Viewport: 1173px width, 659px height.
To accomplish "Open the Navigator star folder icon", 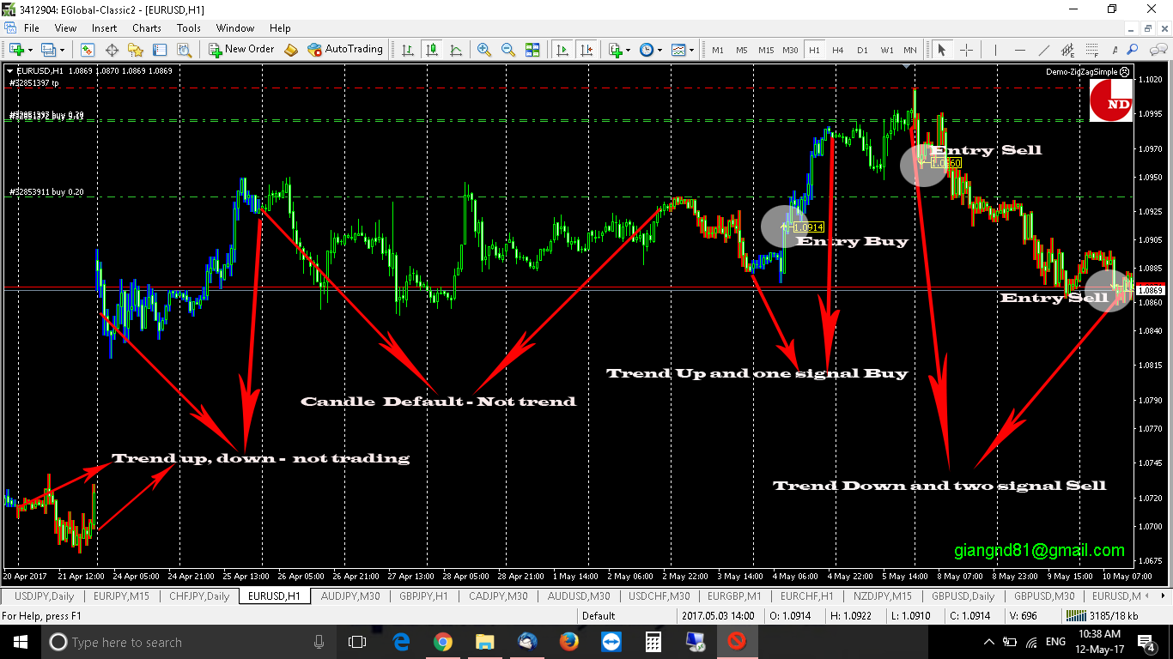I will point(136,50).
